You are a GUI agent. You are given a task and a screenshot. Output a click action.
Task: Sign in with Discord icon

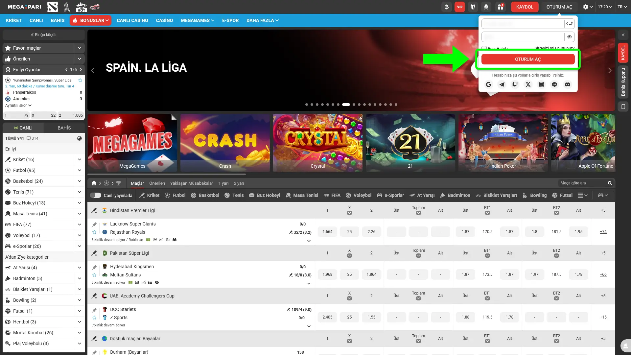pyautogui.click(x=568, y=84)
